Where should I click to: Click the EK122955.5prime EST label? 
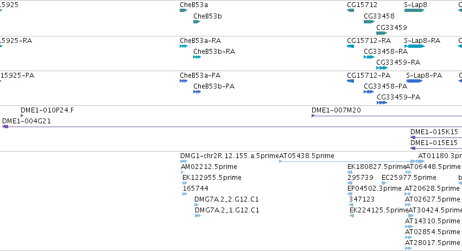tap(212, 177)
